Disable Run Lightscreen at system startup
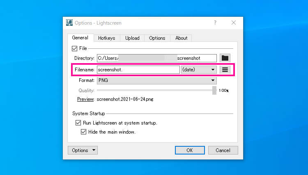 point(78,123)
